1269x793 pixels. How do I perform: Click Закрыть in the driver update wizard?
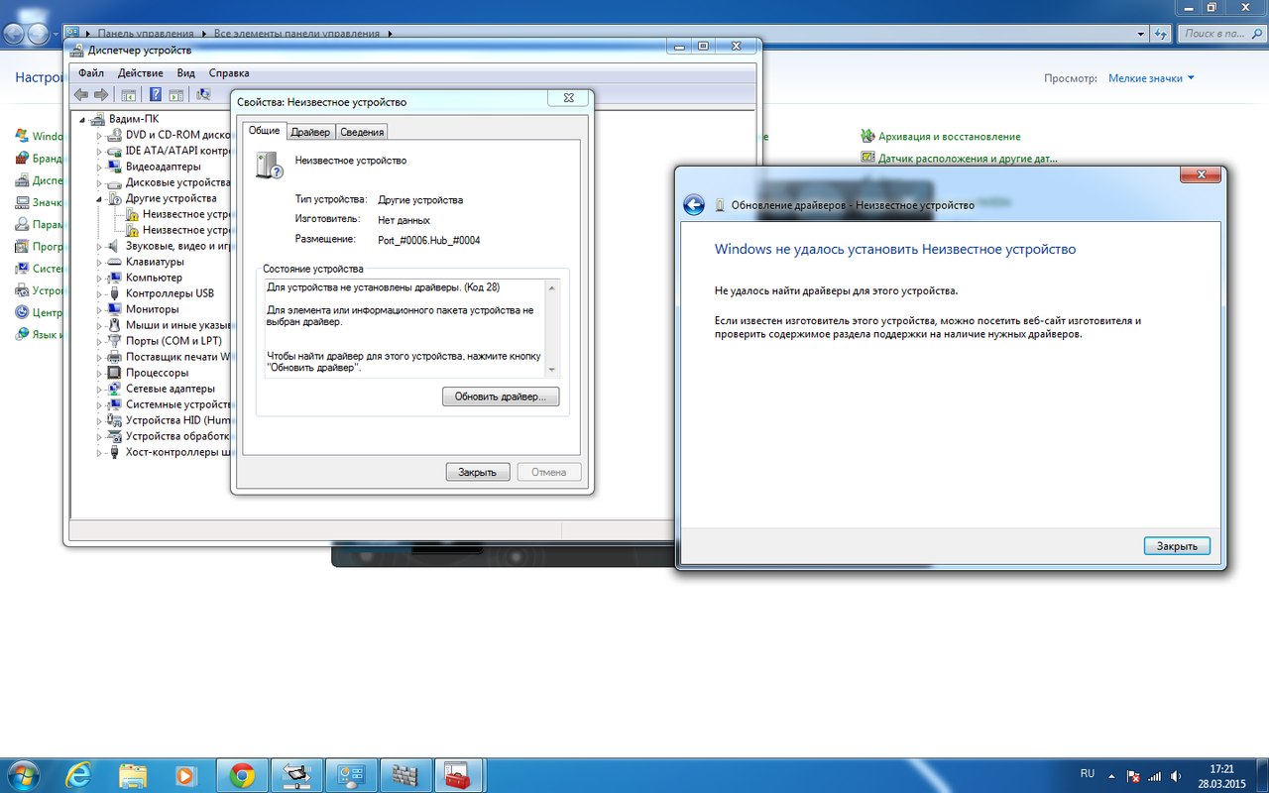[1177, 546]
